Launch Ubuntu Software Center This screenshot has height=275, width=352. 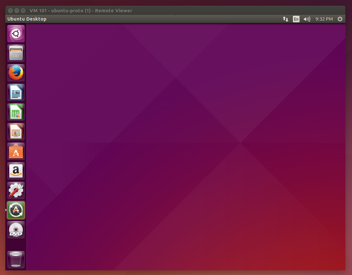pyautogui.click(x=16, y=151)
